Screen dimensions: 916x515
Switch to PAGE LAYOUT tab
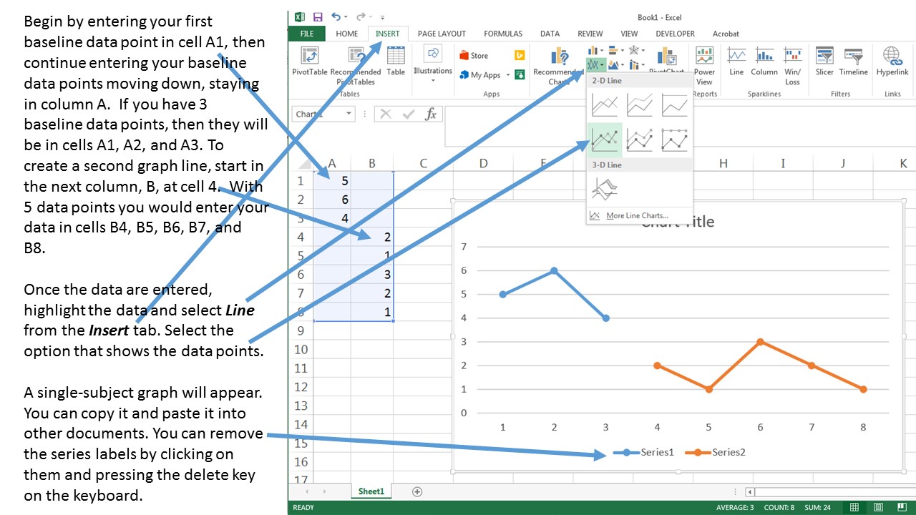[x=442, y=34]
